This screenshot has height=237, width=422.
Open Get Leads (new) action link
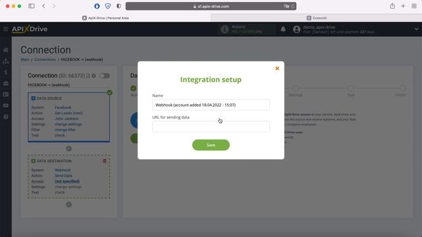point(69,113)
